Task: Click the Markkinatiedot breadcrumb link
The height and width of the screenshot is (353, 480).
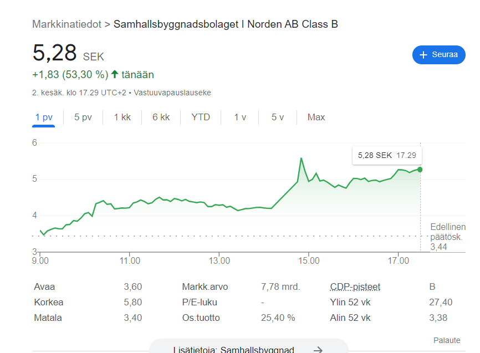Action: point(67,24)
